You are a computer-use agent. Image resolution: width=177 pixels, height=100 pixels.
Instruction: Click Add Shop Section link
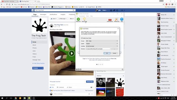coord(38,63)
